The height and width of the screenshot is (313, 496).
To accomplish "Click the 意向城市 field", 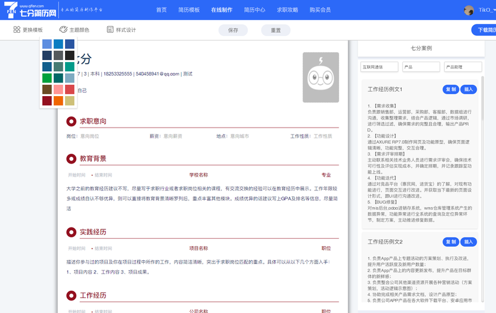I will [239, 136].
